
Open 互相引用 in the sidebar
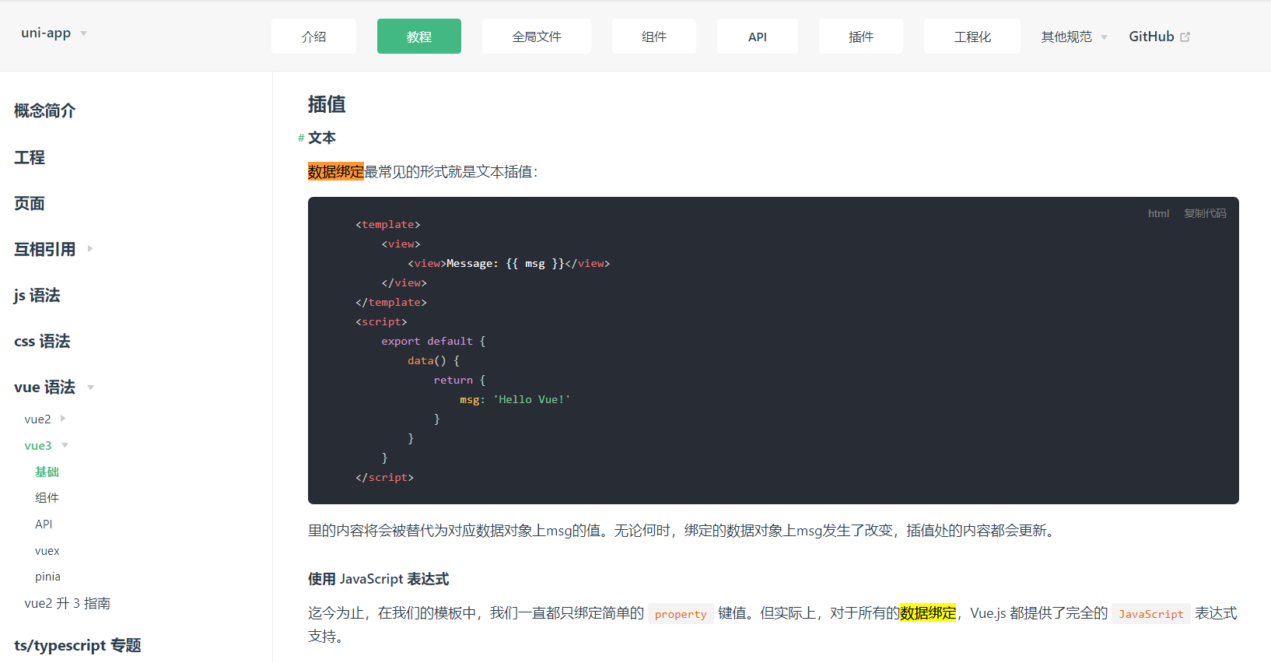45,249
